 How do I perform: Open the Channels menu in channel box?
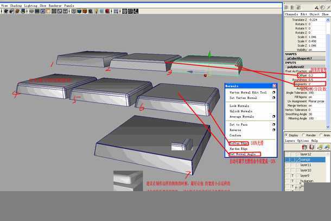coord(291,14)
